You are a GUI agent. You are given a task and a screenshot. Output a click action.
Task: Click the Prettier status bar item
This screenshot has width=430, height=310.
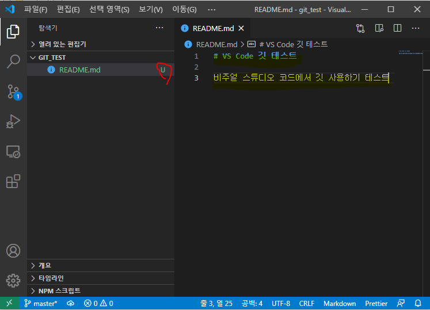pyautogui.click(x=376, y=304)
